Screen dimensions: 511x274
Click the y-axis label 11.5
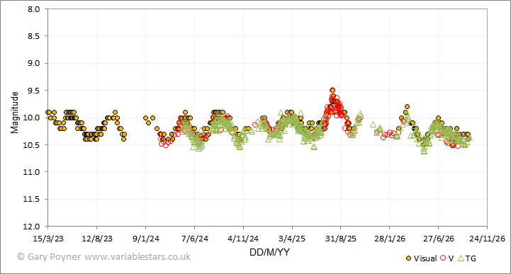(32, 199)
